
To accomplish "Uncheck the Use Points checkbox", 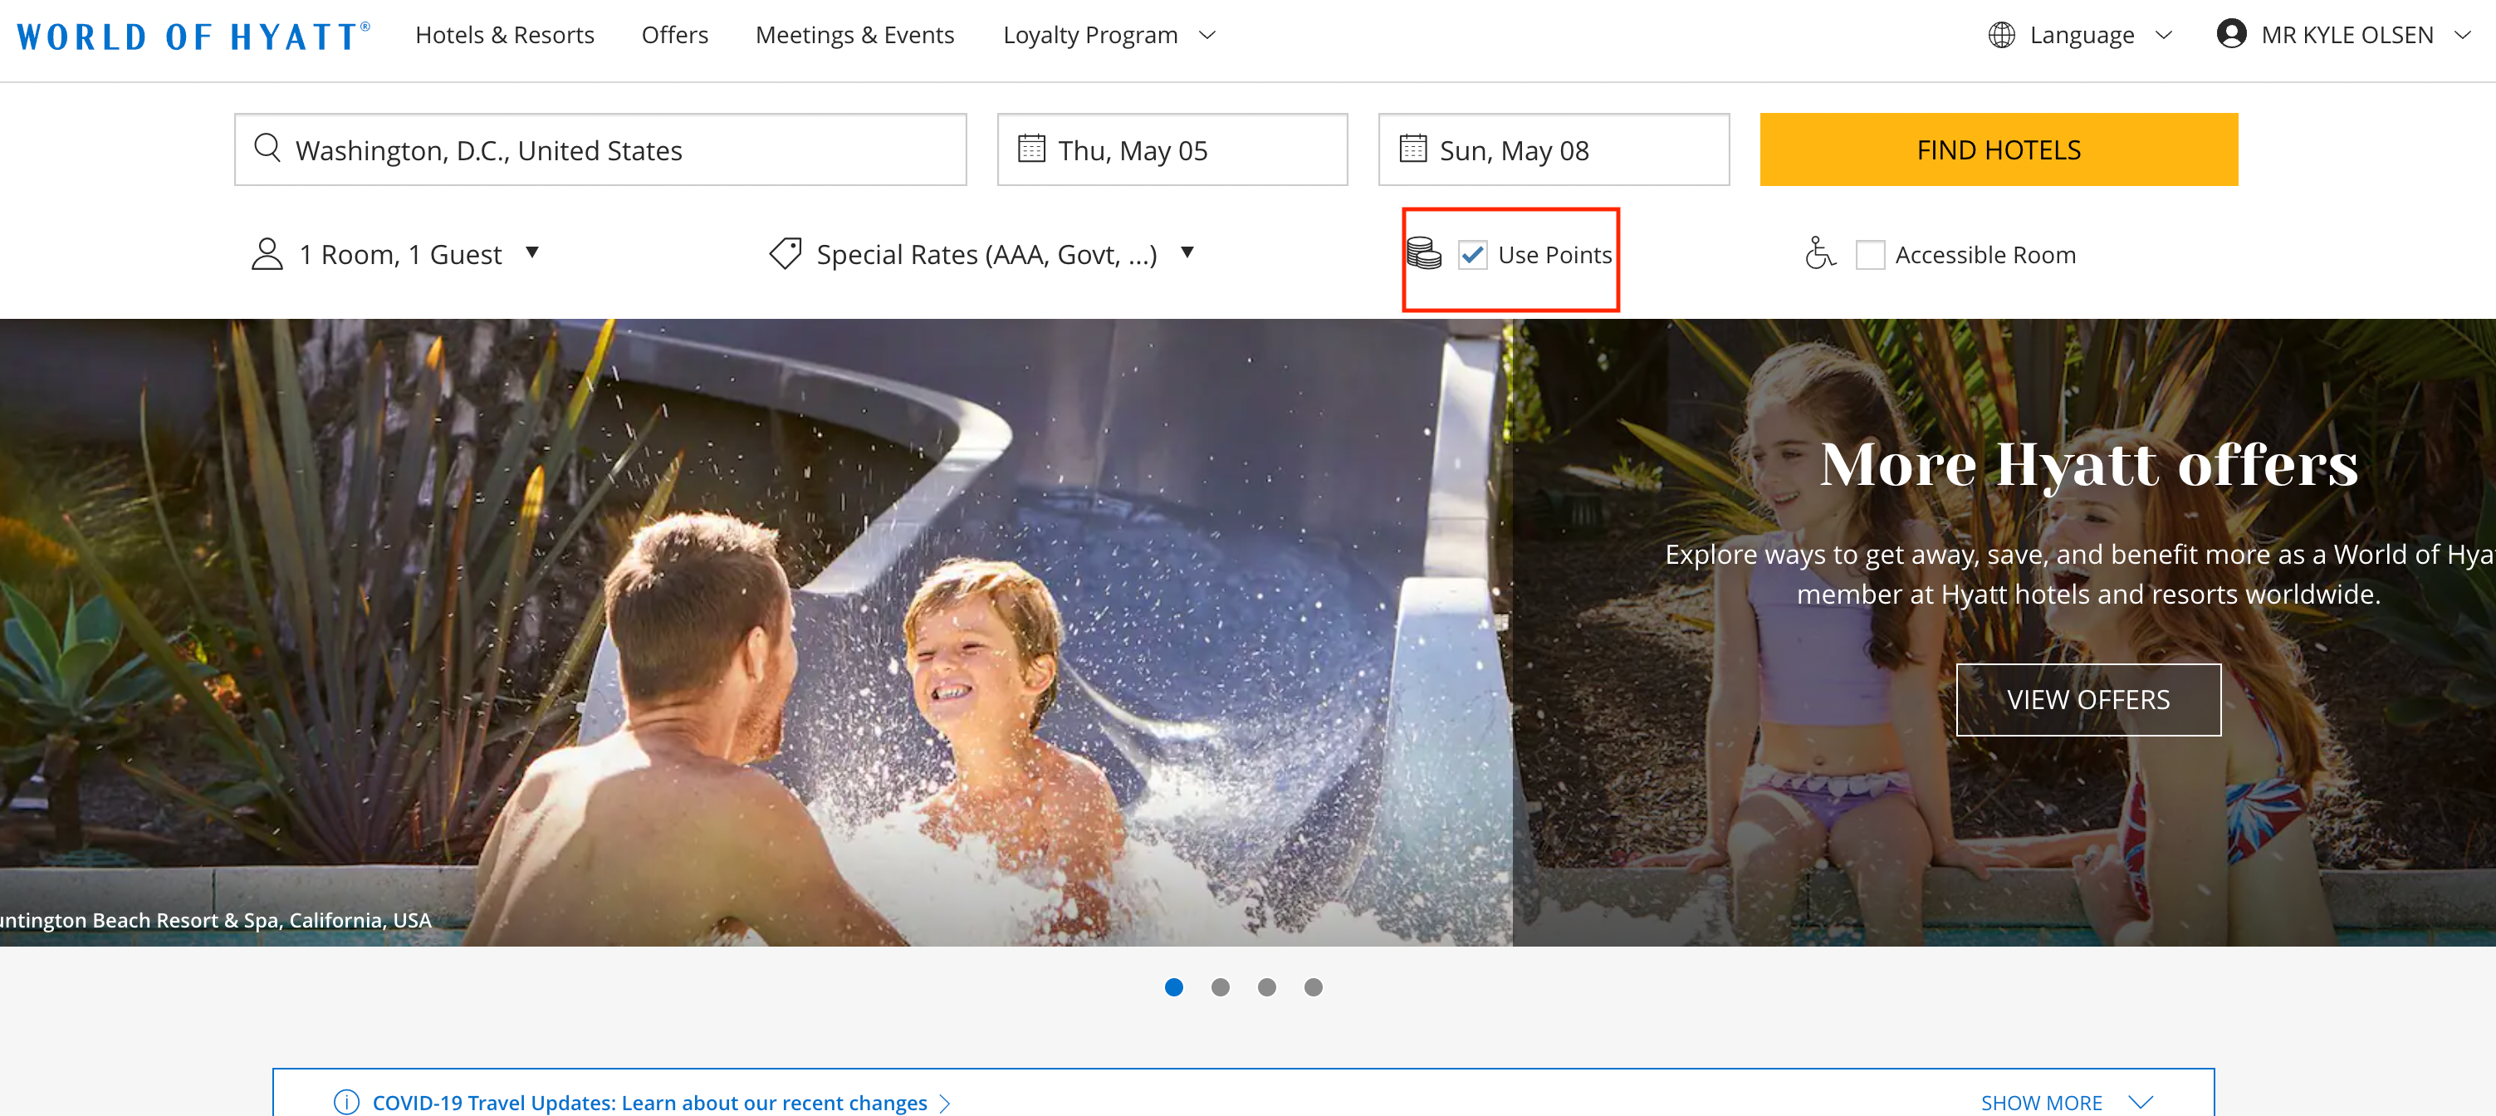I will (x=1472, y=255).
